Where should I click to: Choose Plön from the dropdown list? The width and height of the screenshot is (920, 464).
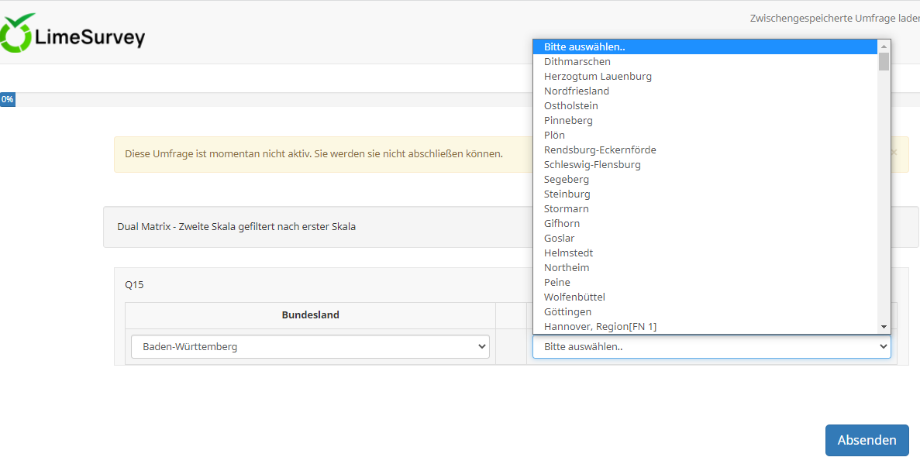[555, 136]
